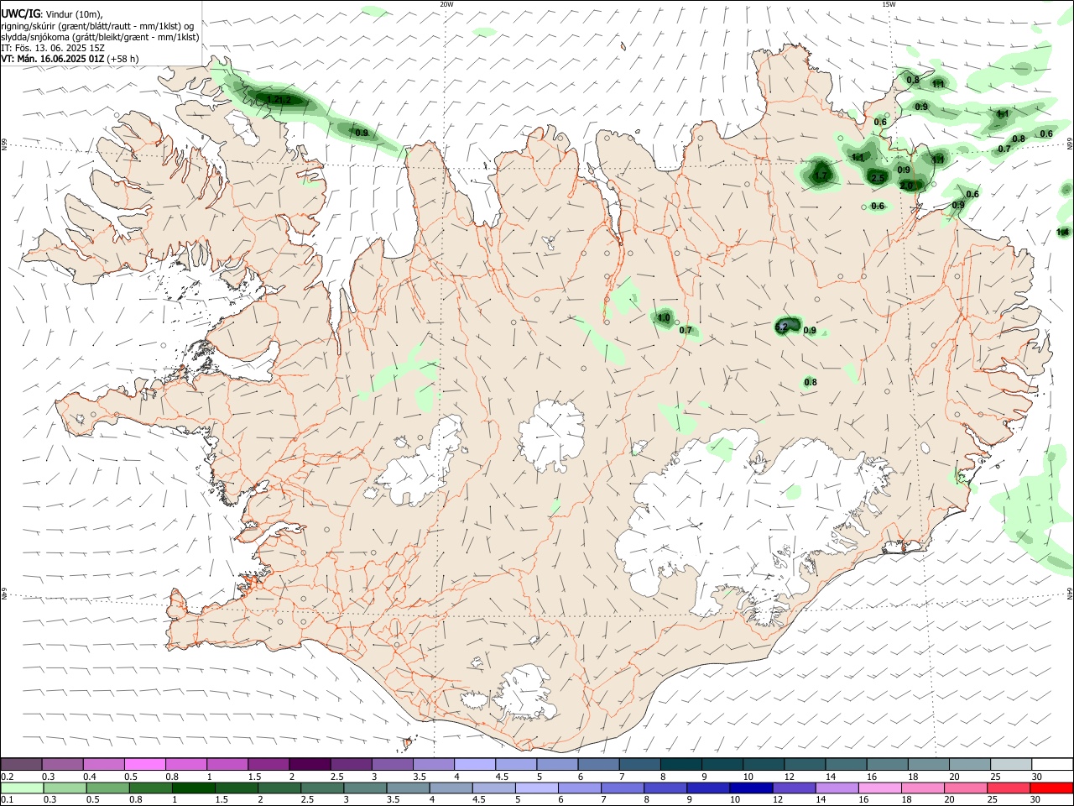Select the 3 grey-green swatch, lower legend row
Screen dimensions: 1074x806
364,788
